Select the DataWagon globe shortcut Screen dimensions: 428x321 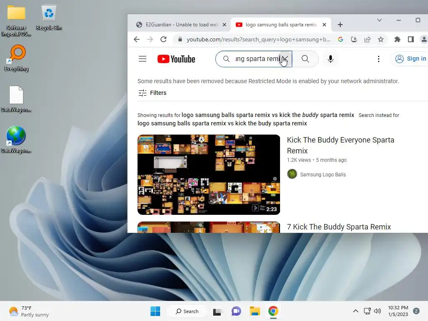coord(16,140)
